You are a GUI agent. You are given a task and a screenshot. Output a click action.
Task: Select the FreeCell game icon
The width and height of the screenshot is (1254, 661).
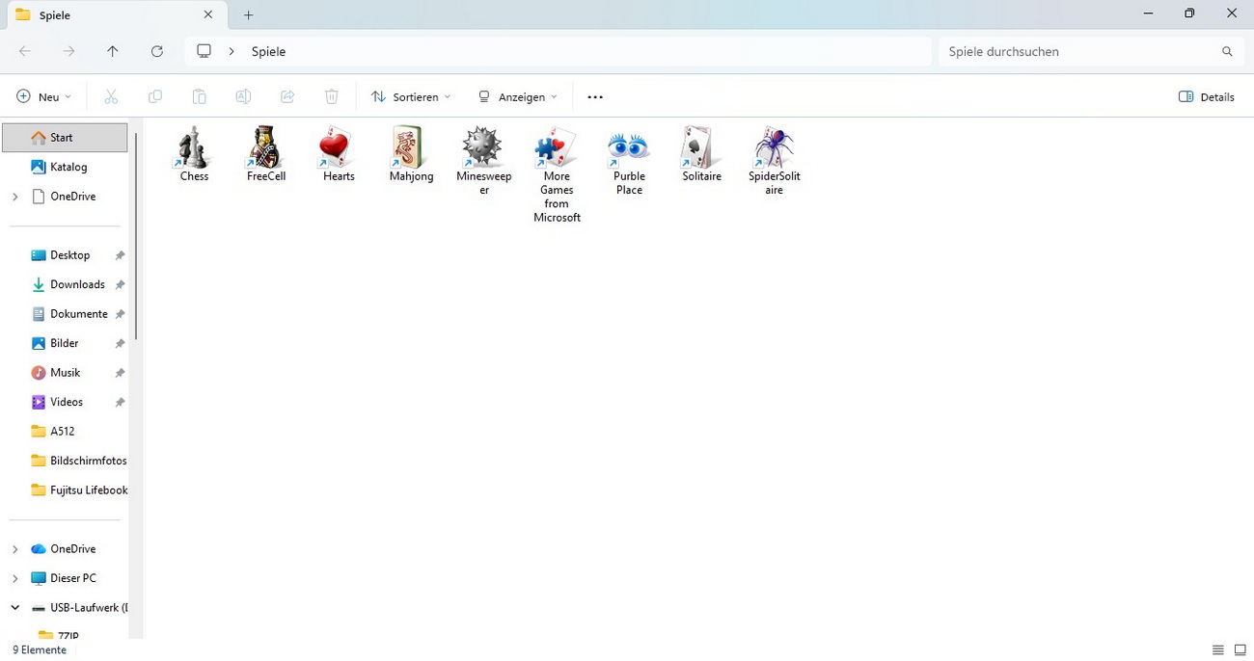click(x=265, y=148)
